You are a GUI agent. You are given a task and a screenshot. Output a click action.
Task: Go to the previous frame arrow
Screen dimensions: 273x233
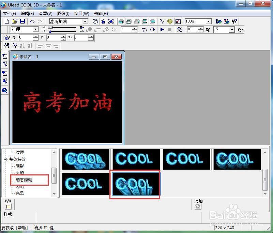(x=44, y=28)
